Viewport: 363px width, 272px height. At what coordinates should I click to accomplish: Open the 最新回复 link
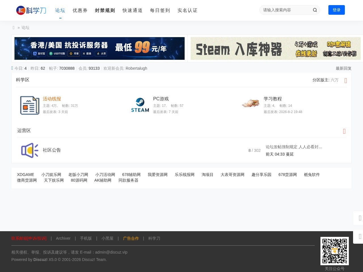tap(344, 68)
